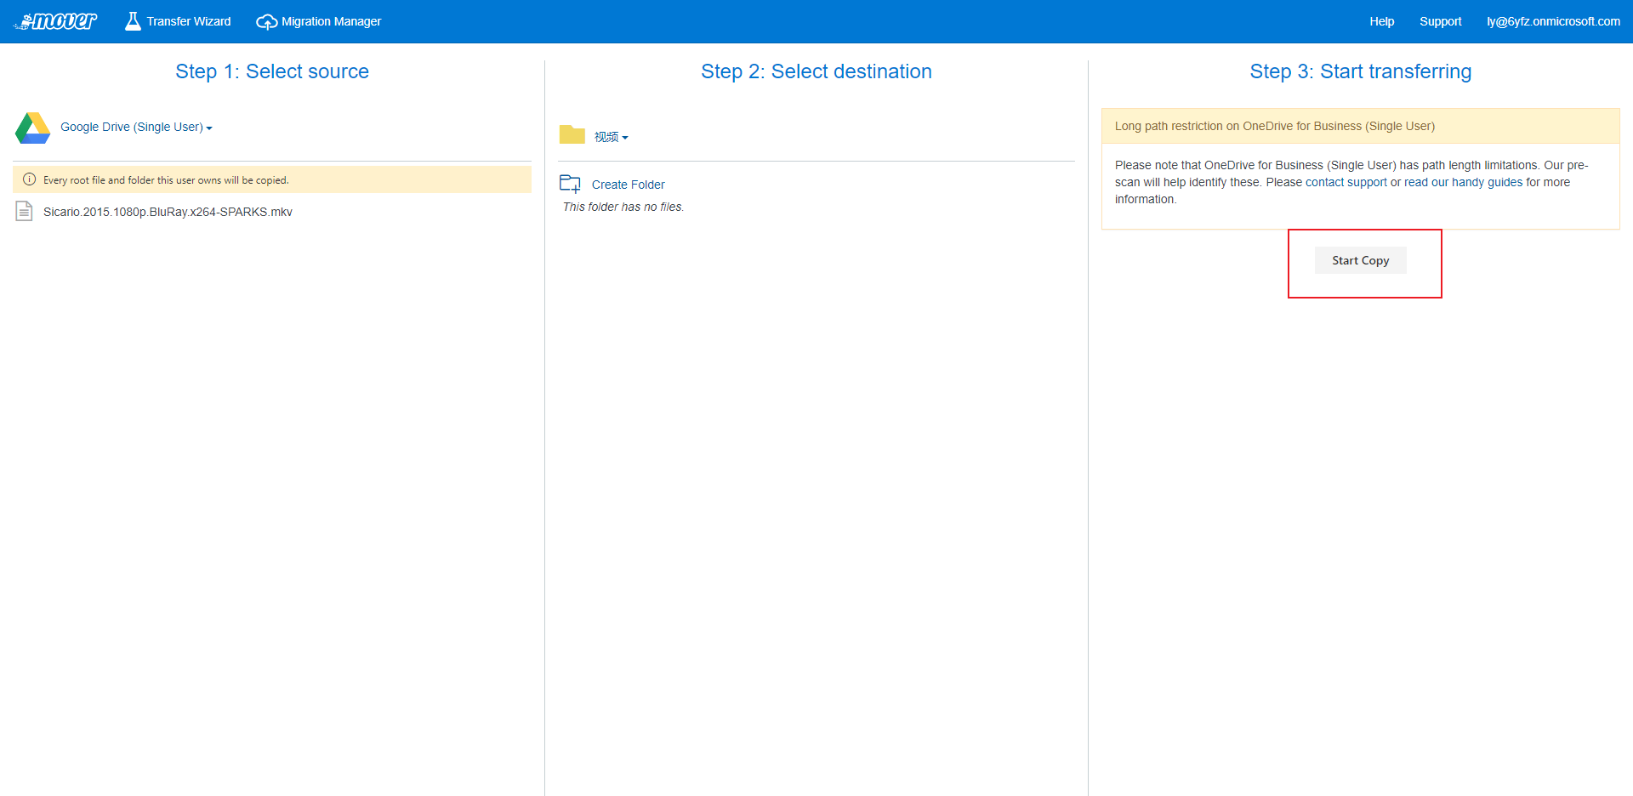This screenshot has height=796, width=1633.
Task: Click the Step 1: Select source heading
Action: coord(272,71)
